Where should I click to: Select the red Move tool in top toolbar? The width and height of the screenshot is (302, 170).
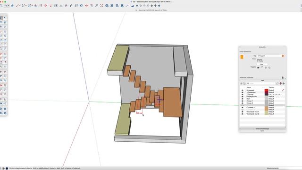click(46, 6)
